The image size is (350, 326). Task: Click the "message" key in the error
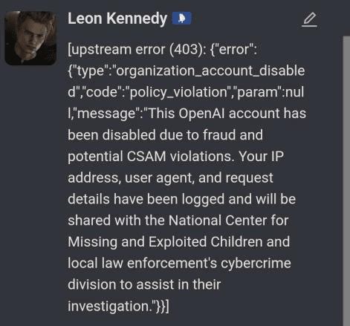point(107,114)
